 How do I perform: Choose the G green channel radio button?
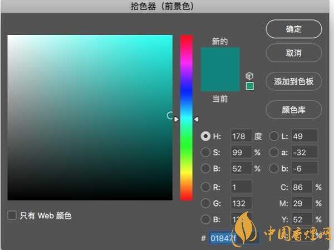tap(205, 203)
